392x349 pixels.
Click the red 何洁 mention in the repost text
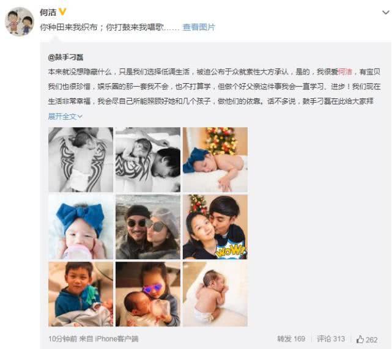[345, 72]
